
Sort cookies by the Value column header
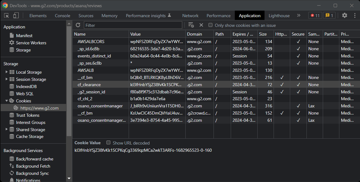157,34
